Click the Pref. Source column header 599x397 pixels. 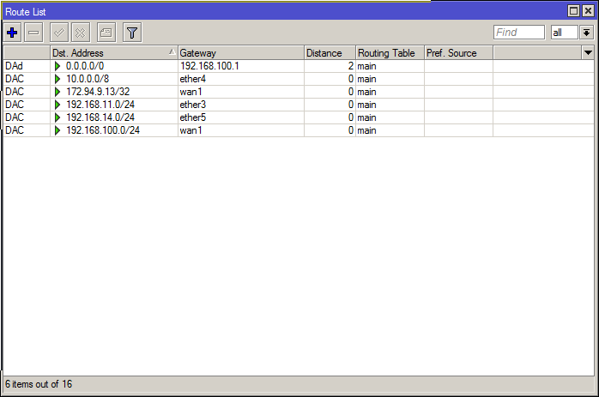coord(457,53)
